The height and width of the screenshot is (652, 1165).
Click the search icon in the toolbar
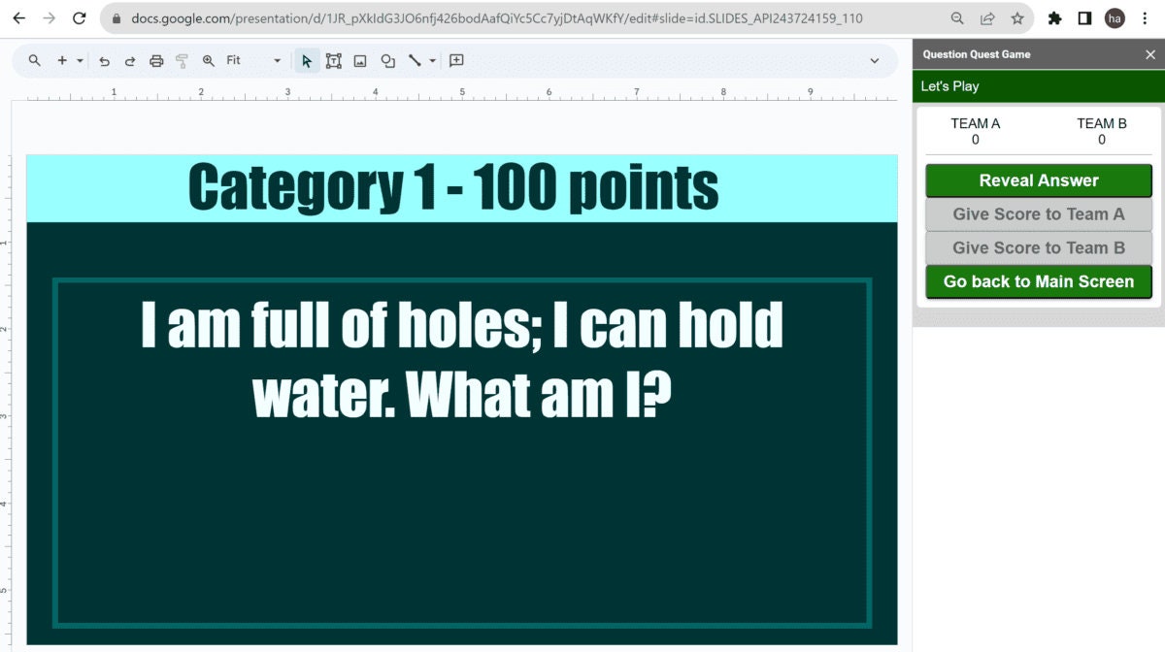point(34,60)
